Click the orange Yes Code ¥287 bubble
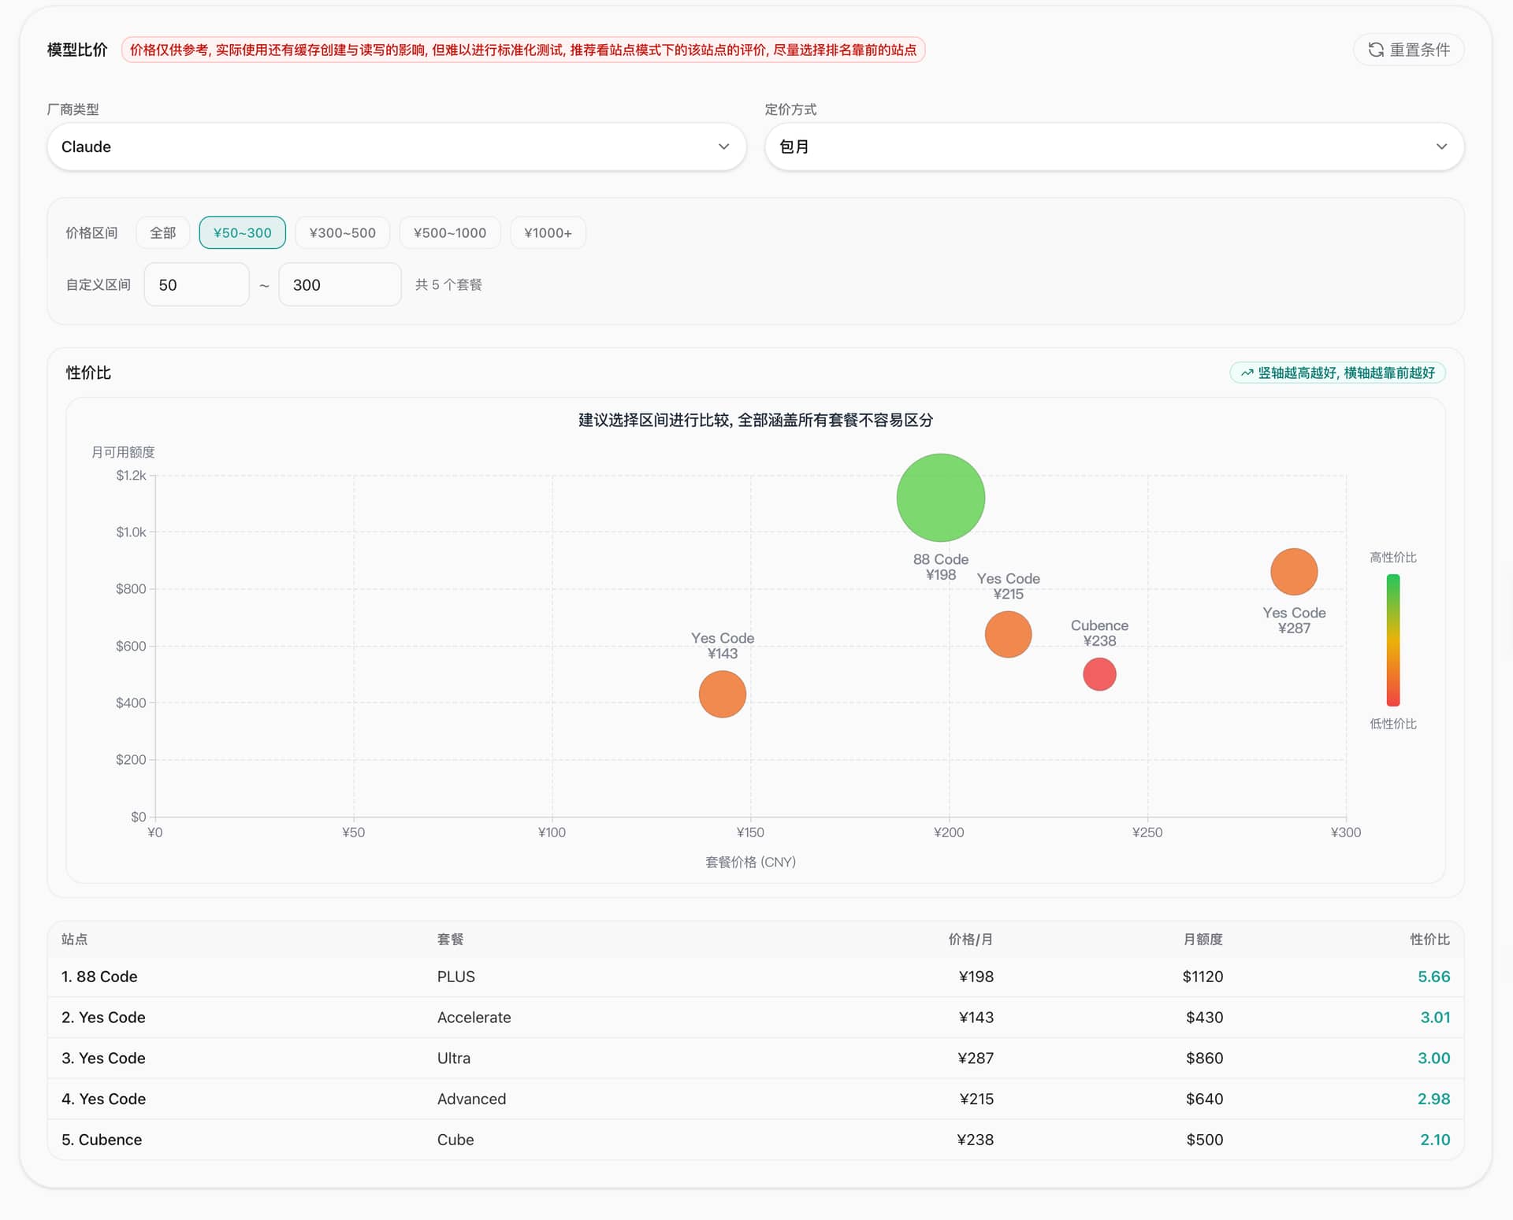Screen dimensions: 1513x1220 1293,572
